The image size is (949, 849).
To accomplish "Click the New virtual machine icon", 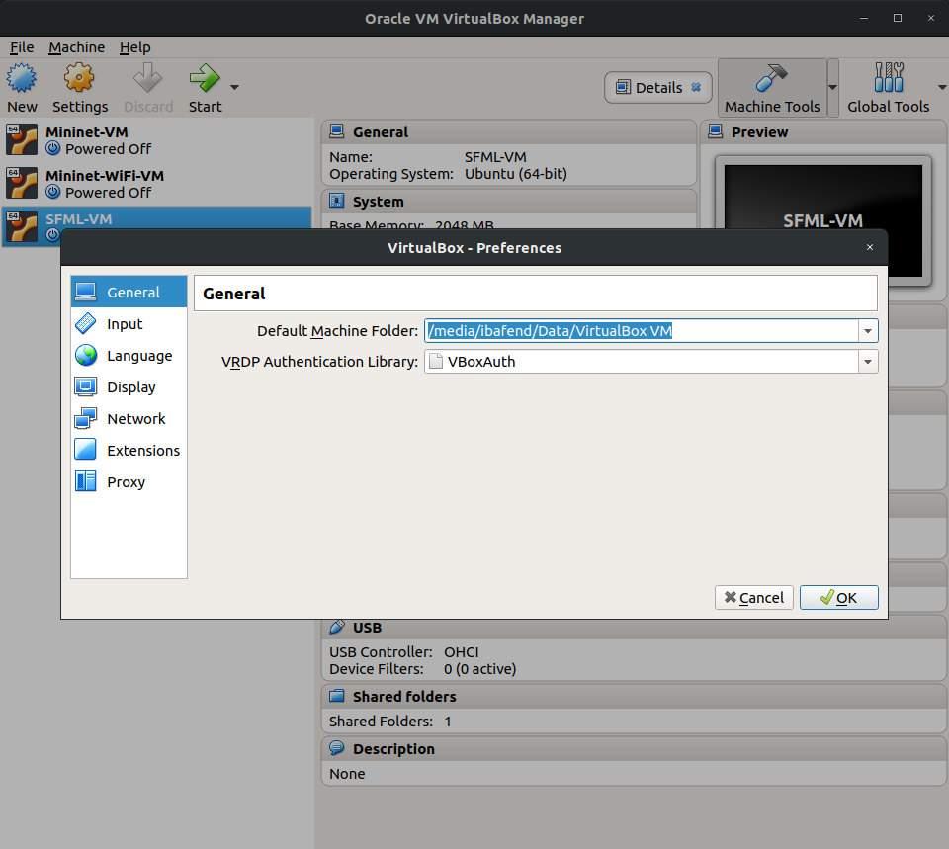I will click(x=22, y=79).
